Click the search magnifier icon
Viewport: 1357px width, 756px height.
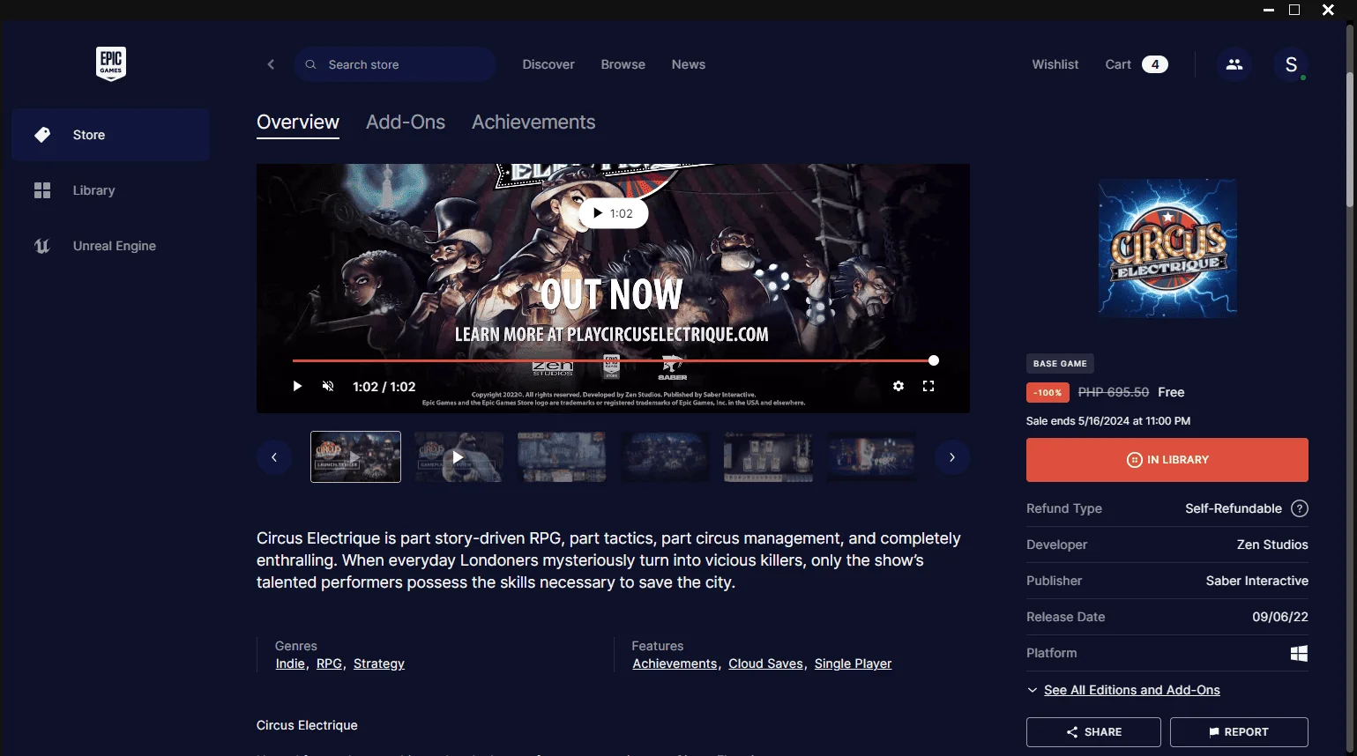click(310, 64)
